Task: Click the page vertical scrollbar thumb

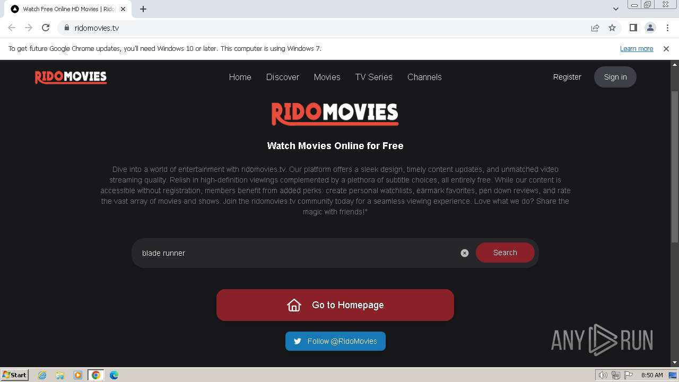Action: click(675, 167)
